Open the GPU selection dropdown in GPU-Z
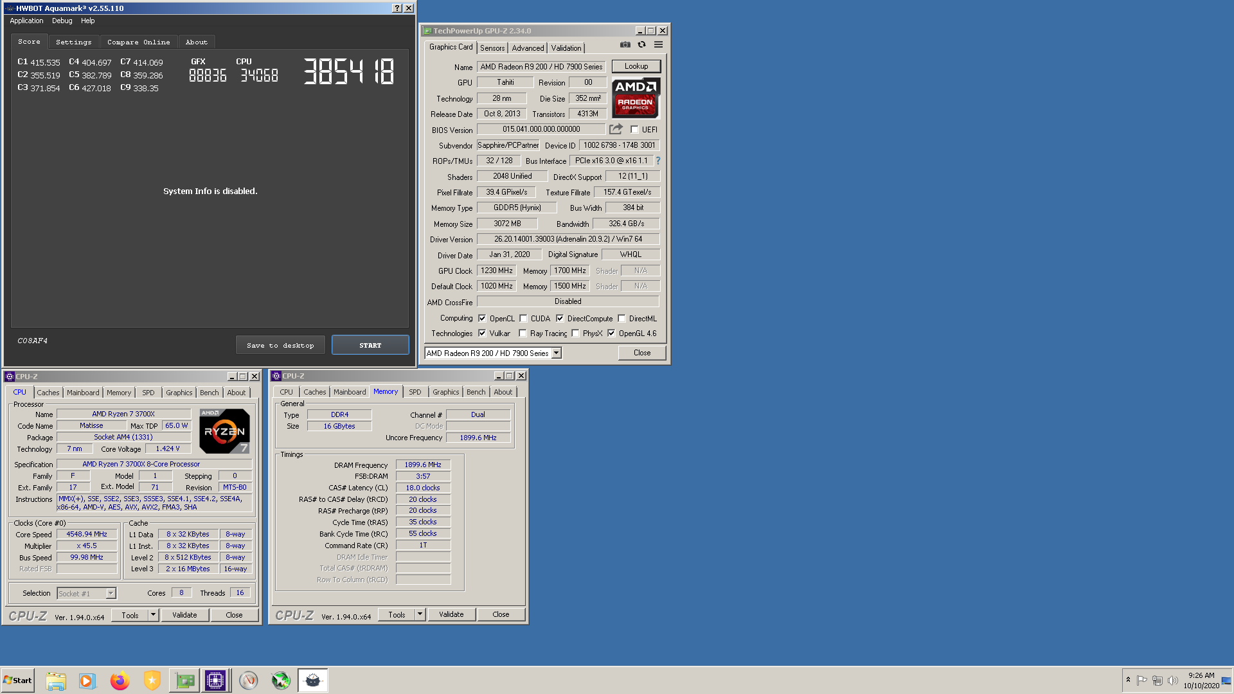 click(x=557, y=353)
